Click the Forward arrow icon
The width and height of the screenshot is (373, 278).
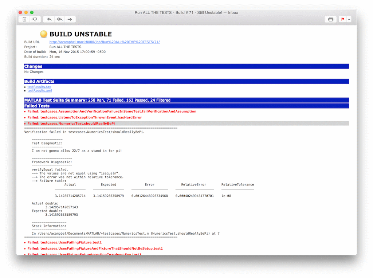[x=70, y=19]
